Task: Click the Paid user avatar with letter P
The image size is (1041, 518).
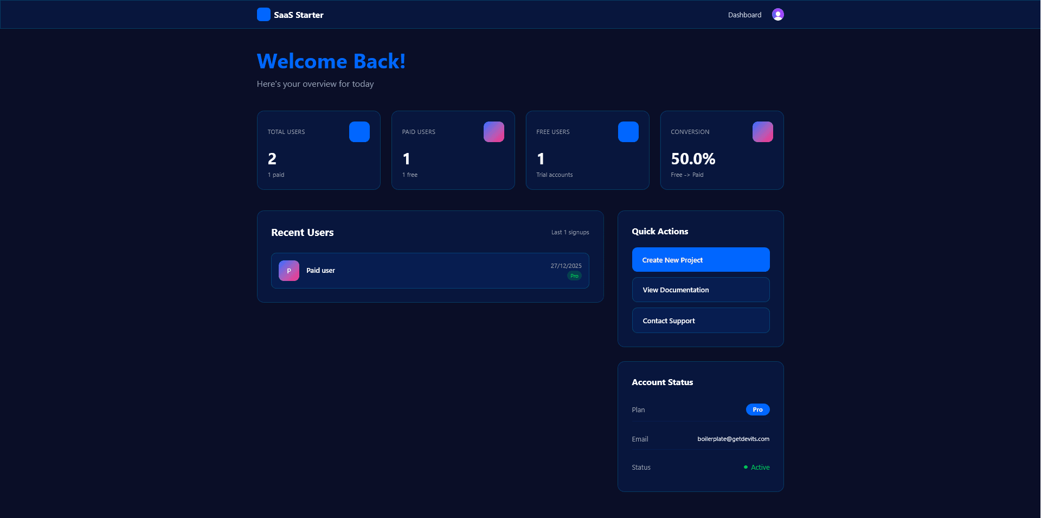Action: tap(288, 270)
